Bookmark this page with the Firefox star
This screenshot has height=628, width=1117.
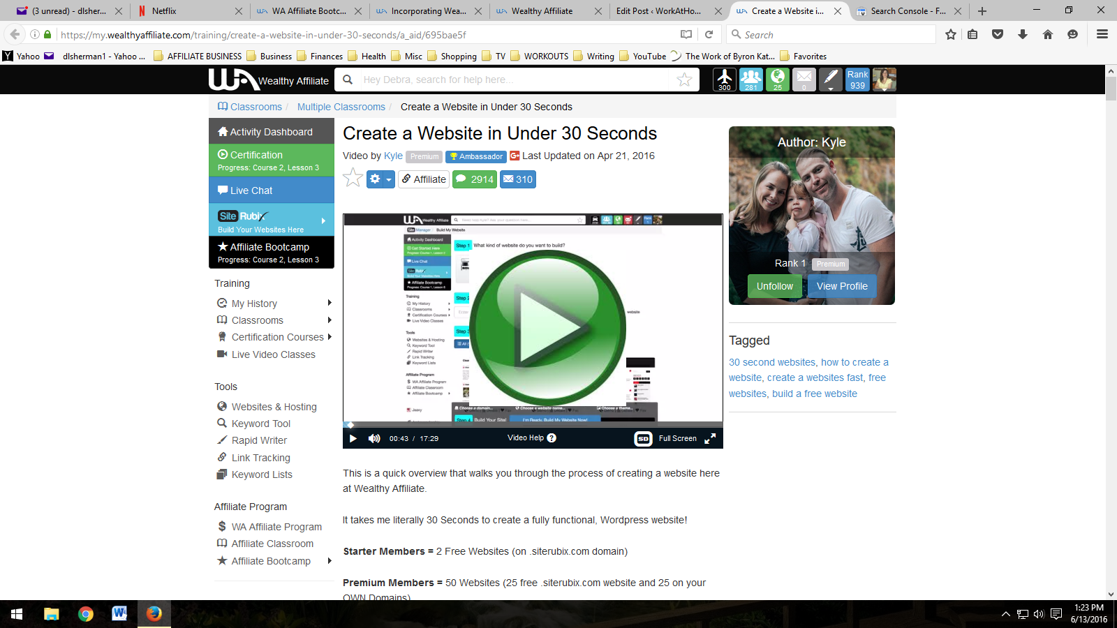pyautogui.click(x=950, y=34)
